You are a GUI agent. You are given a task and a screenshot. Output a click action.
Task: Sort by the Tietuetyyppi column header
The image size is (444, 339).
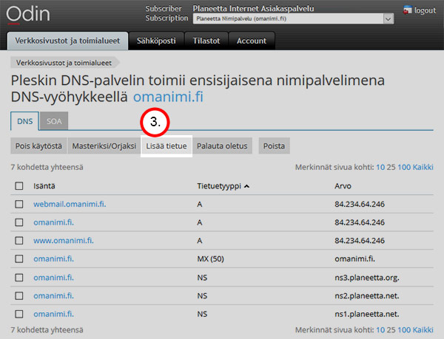(x=219, y=186)
